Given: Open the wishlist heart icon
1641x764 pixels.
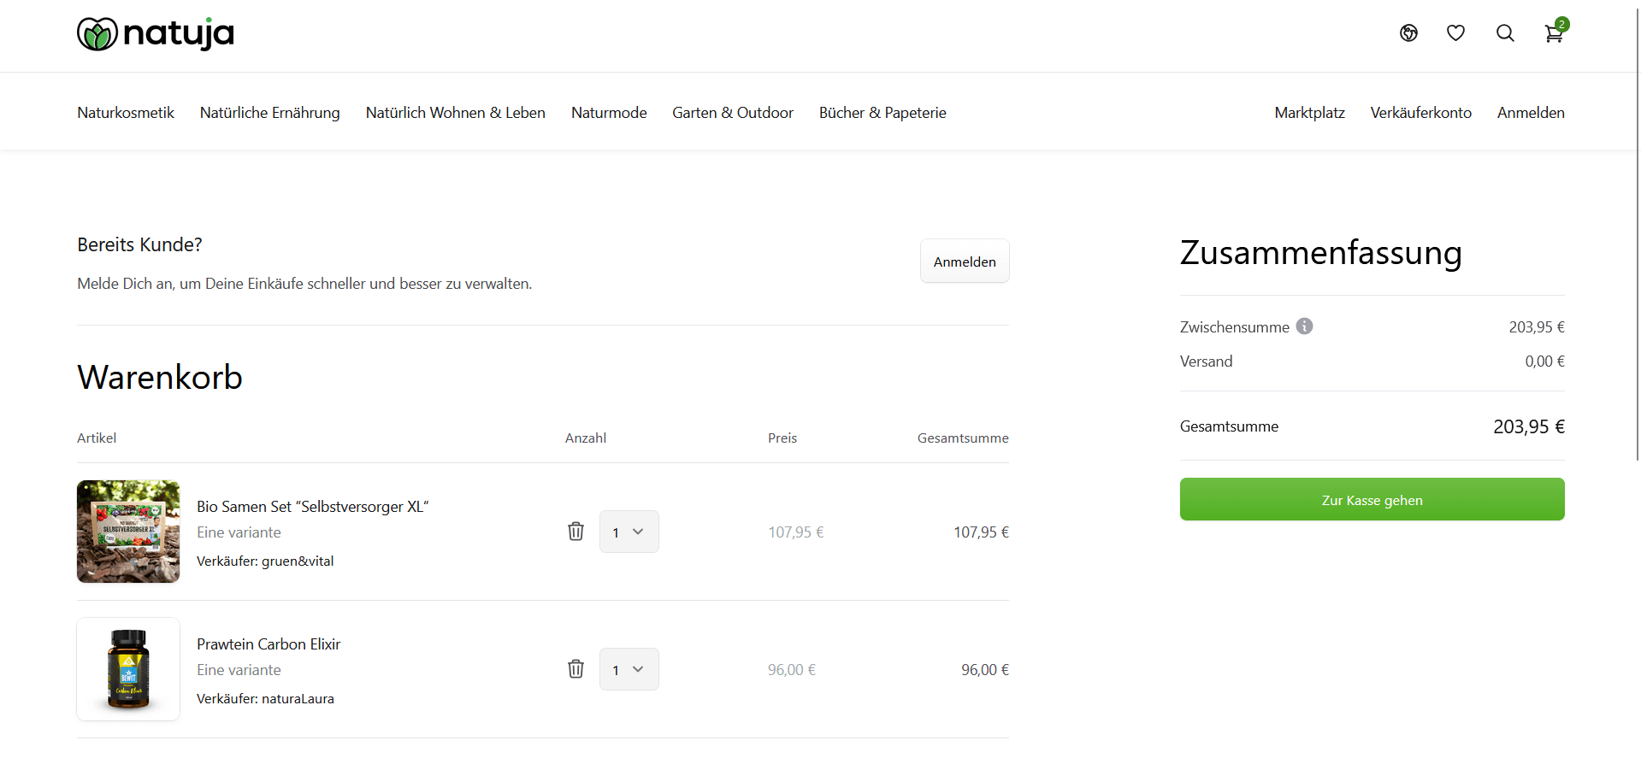Looking at the screenshot, I should pos(1455,33).
